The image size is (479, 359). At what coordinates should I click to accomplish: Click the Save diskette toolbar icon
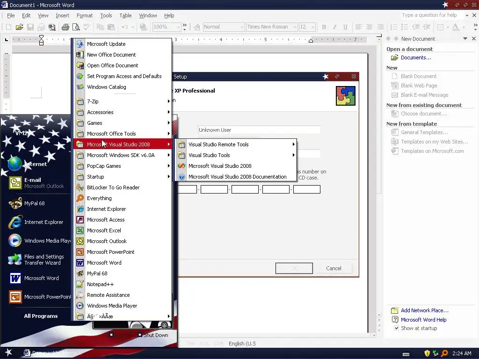pyautogui.click(x=30, y=27)
